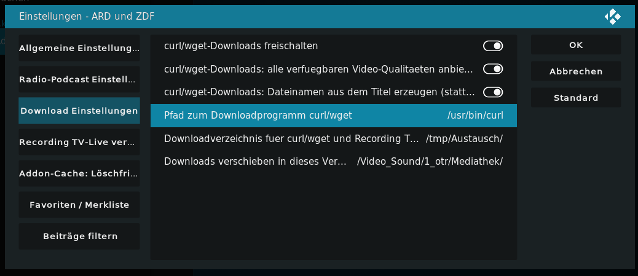The width and height of the screenshot is (638, 276).
Task: Edit the /Video_Sound/1_otr/Mediathek/ path value
Action: point(430,162)
